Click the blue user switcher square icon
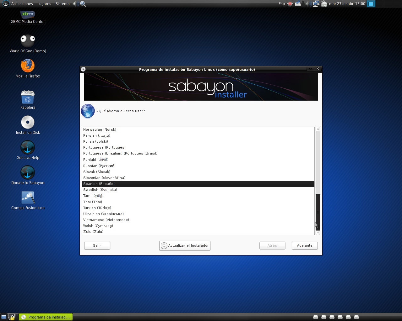 pos(371,4)
